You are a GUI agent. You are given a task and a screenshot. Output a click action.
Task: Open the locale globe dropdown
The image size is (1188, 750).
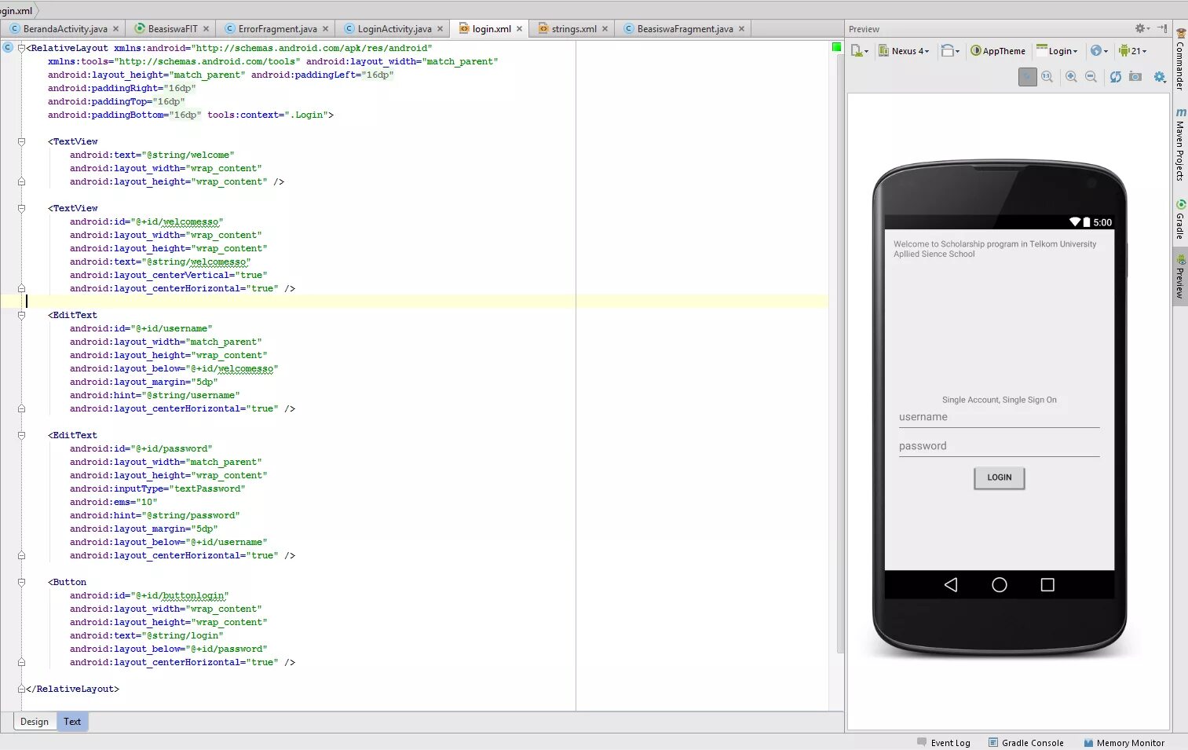1099,51
